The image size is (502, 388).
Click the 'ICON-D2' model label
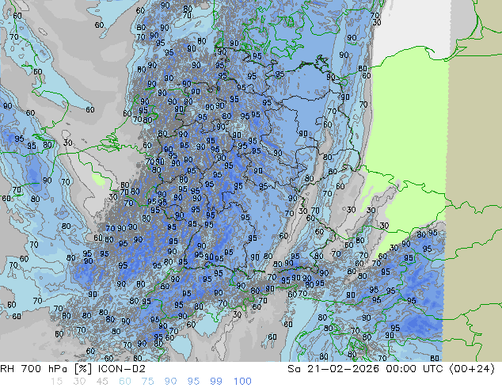122,369
